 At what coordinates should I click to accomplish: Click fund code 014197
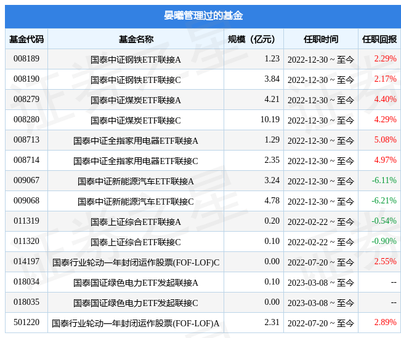pos(26,261)
